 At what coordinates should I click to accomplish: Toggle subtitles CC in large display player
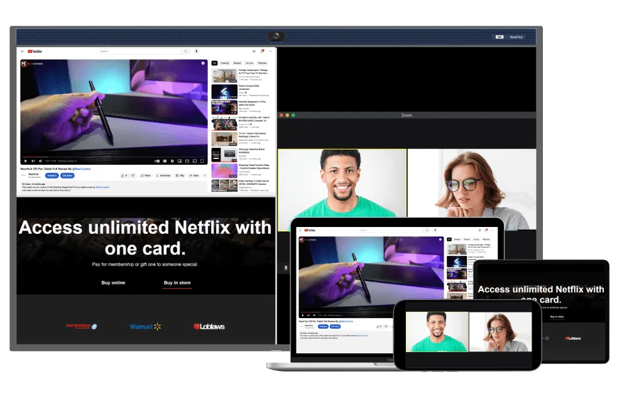pos(165,161)
